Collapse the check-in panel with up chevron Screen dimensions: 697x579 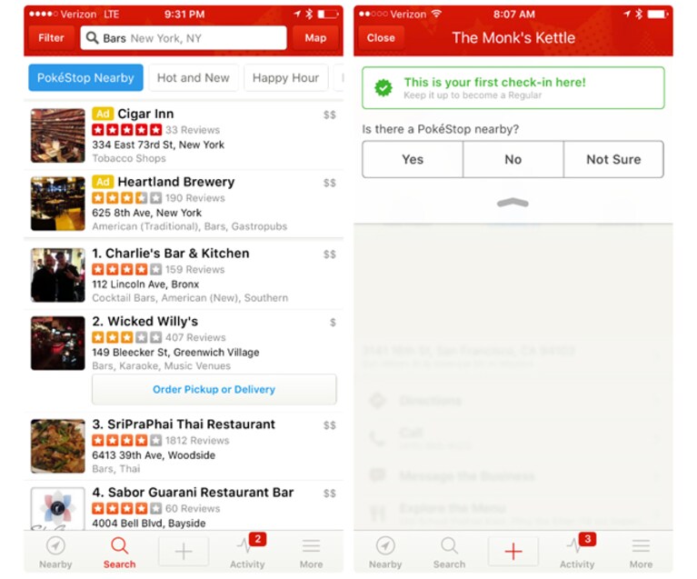pos(513,203)
